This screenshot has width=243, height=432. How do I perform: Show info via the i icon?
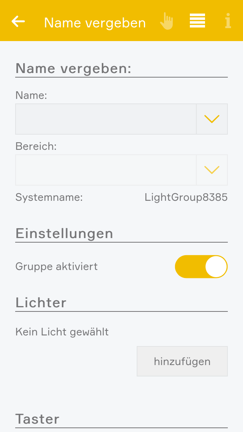coord(228,21)
